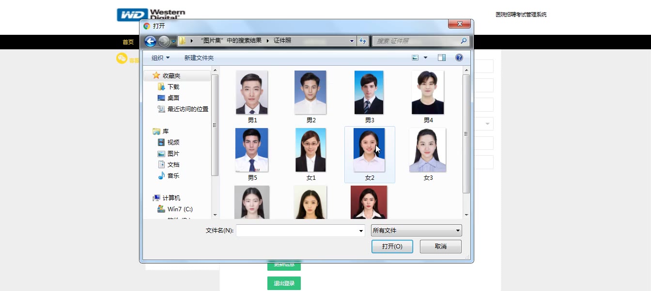Click 新建文件夹 button
Image resolution: width=651 pixels, height=291 pixels.
coord(199,58)
